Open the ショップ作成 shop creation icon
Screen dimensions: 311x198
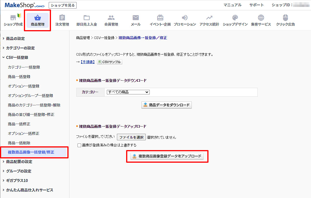click(x=13, y=18)
